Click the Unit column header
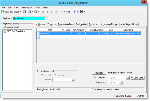The image size is (150, 101). click(50, 30)
